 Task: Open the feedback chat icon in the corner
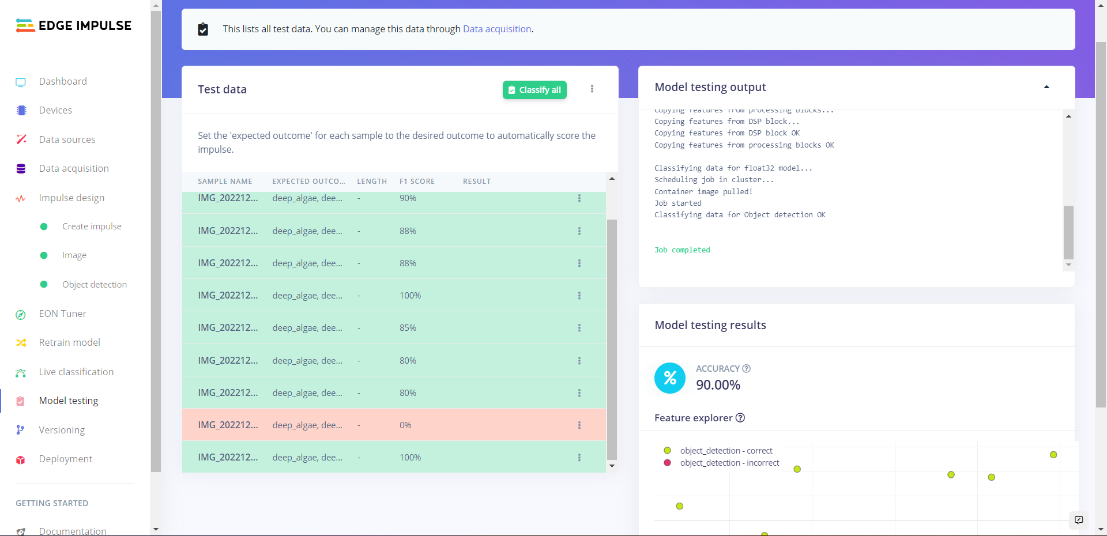(1079, 520)
